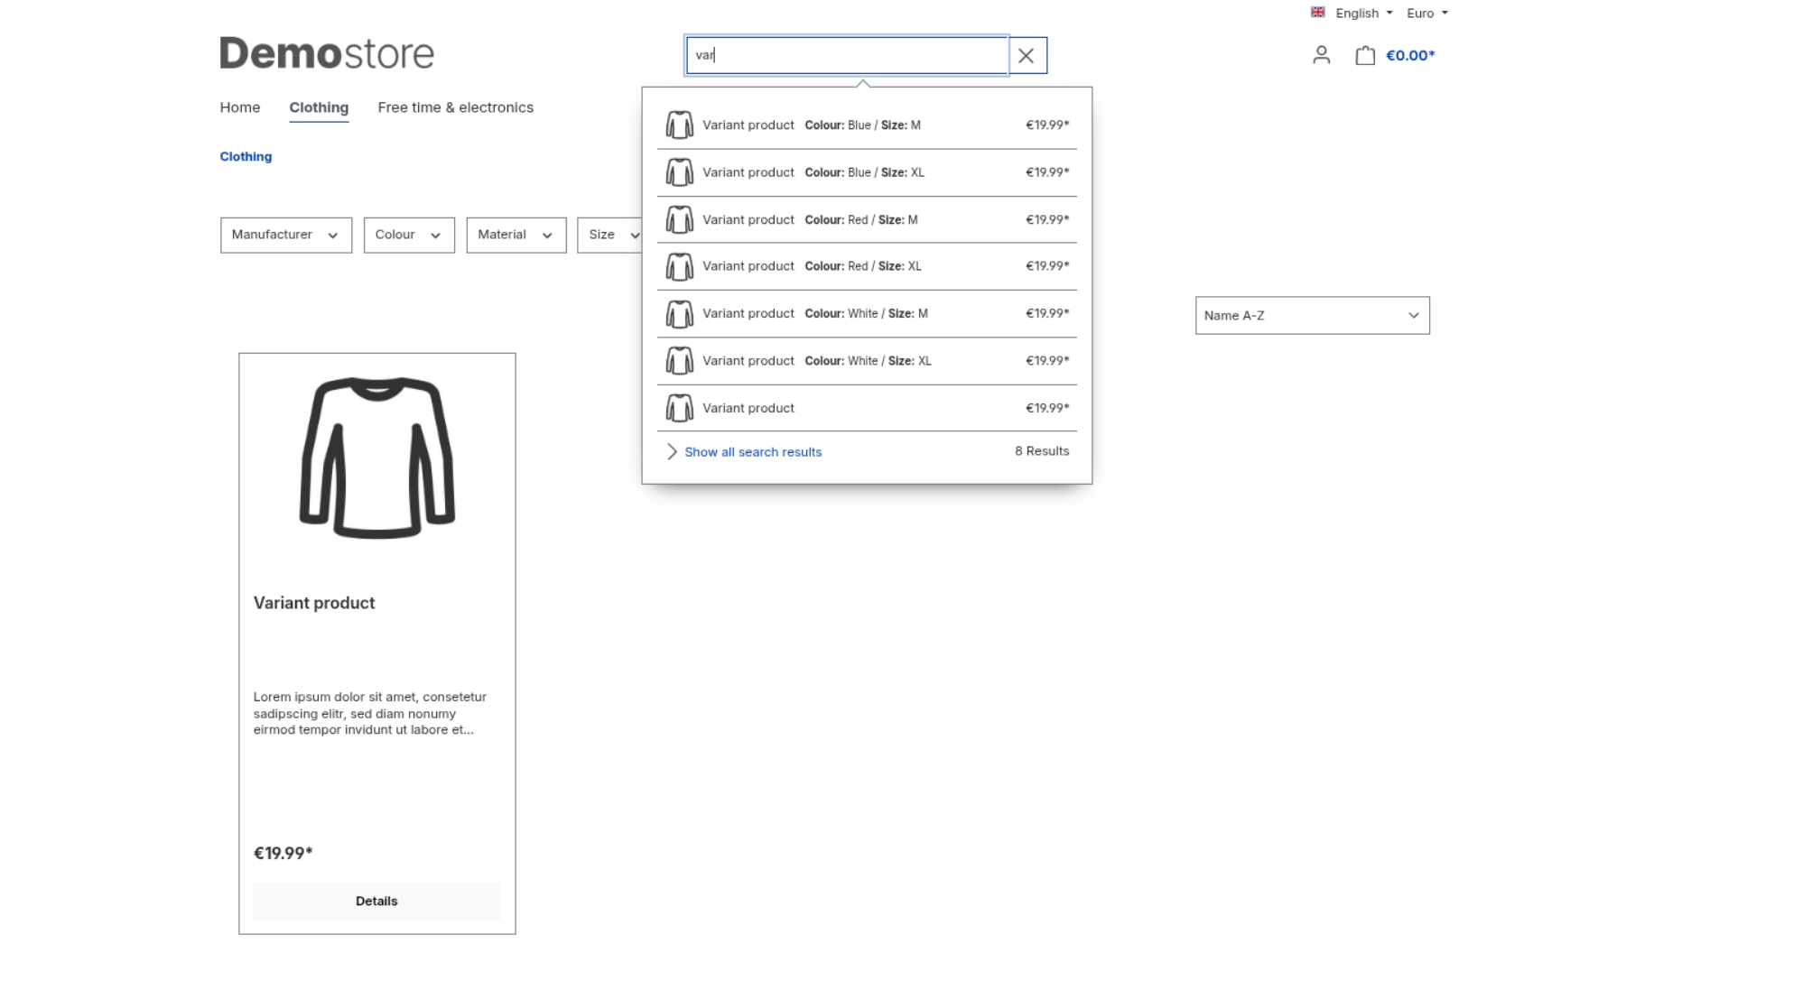Expand the Material filter
This screenshot has height=981, width=1793.
click(x=516, y=235)
